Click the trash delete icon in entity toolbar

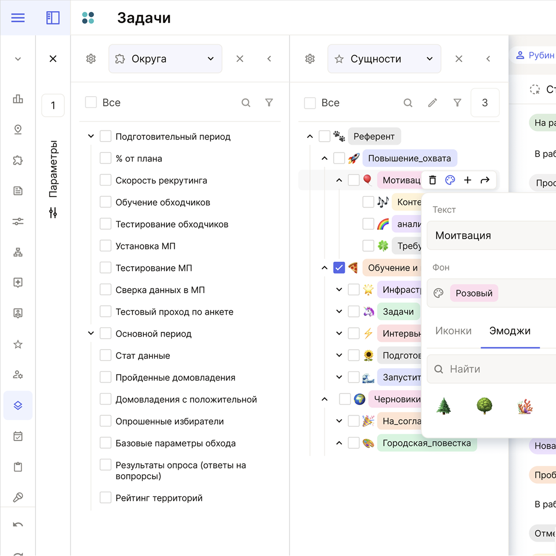point(432,180)
